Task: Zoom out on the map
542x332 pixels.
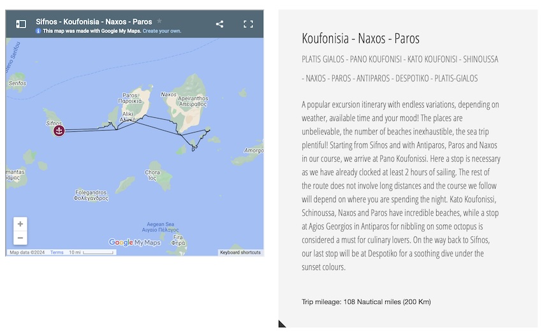Action: pyautogui.click(x=20, y=238)
